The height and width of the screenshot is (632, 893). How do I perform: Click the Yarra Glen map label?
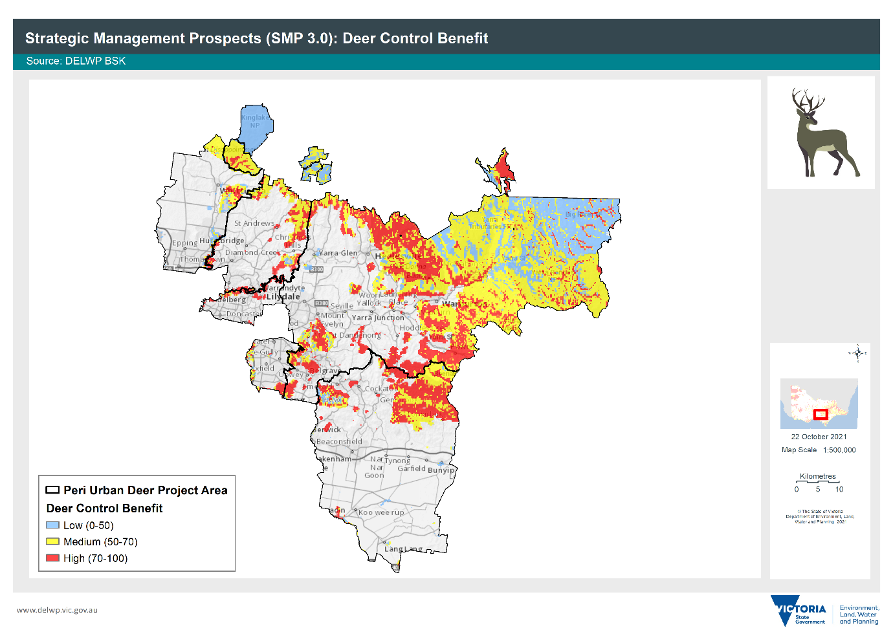[338, 253]
